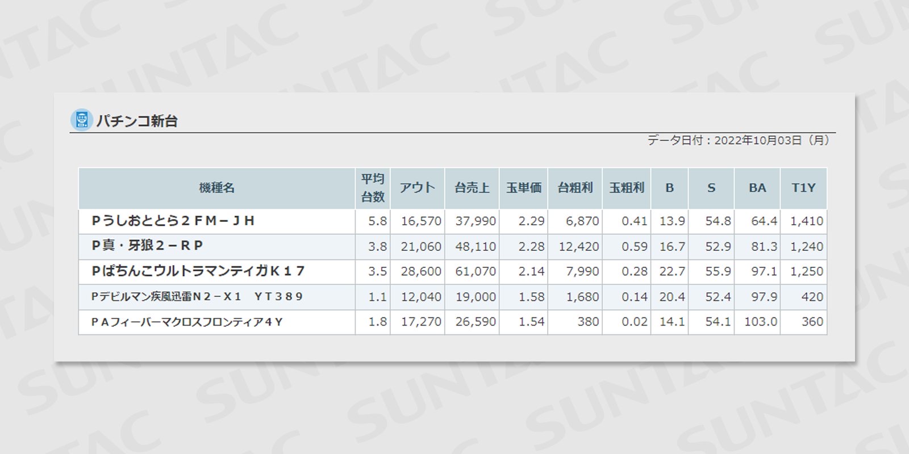Click the 48,110 sales cell
The image size is (909, 454).
(x=472, y=247)
